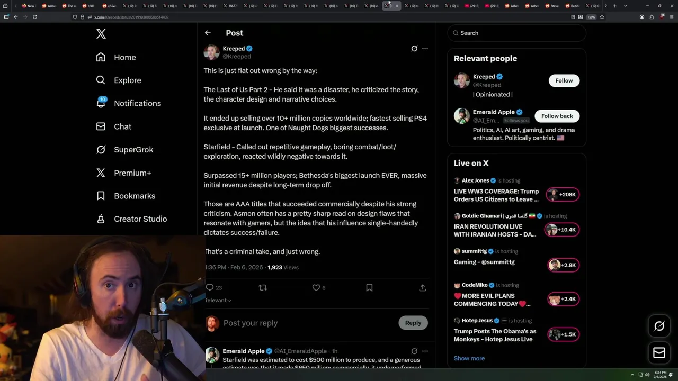
Task: Open Kreeped's avatar on the post
Action: tap(211, 52)
